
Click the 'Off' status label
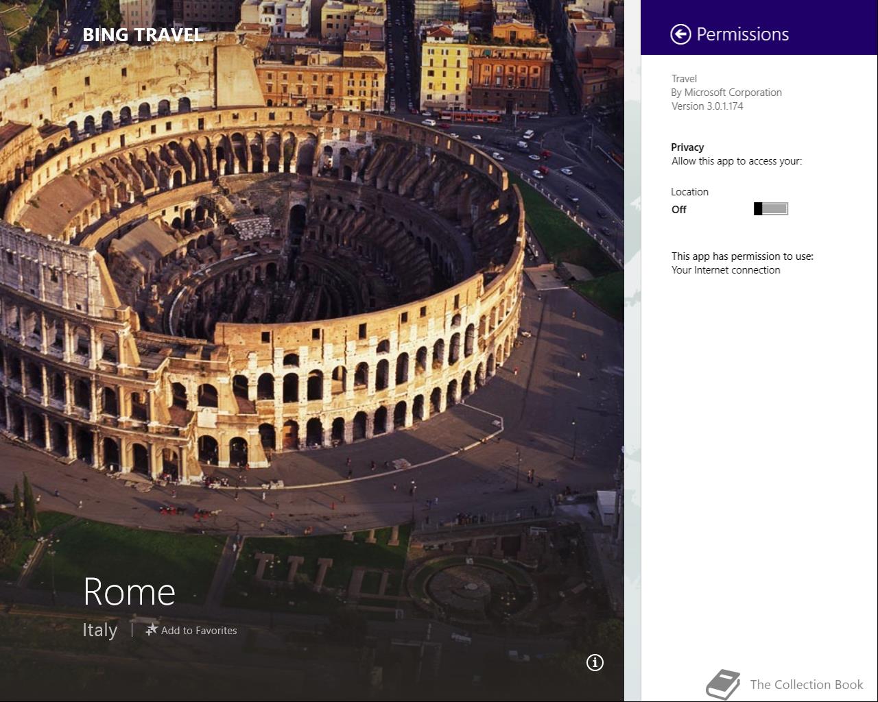point(679,210)
